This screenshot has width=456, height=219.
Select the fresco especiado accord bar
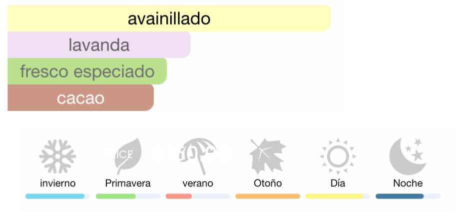pos(87,71)
